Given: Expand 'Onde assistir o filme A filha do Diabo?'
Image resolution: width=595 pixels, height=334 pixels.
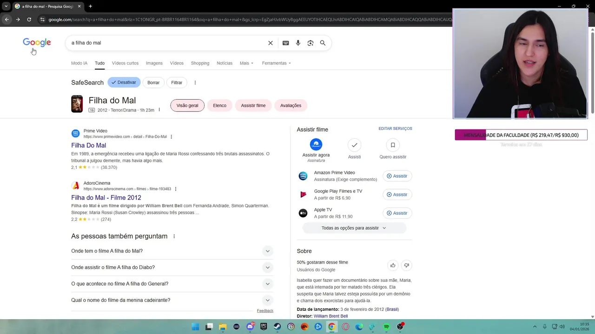Looking at the screenshot, I should (x=172, y=267).
